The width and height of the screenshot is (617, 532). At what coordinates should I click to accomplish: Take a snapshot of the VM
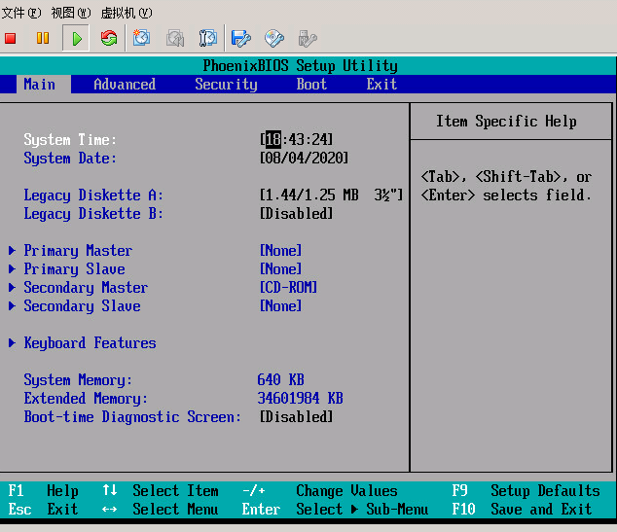[x=142, y=38]
